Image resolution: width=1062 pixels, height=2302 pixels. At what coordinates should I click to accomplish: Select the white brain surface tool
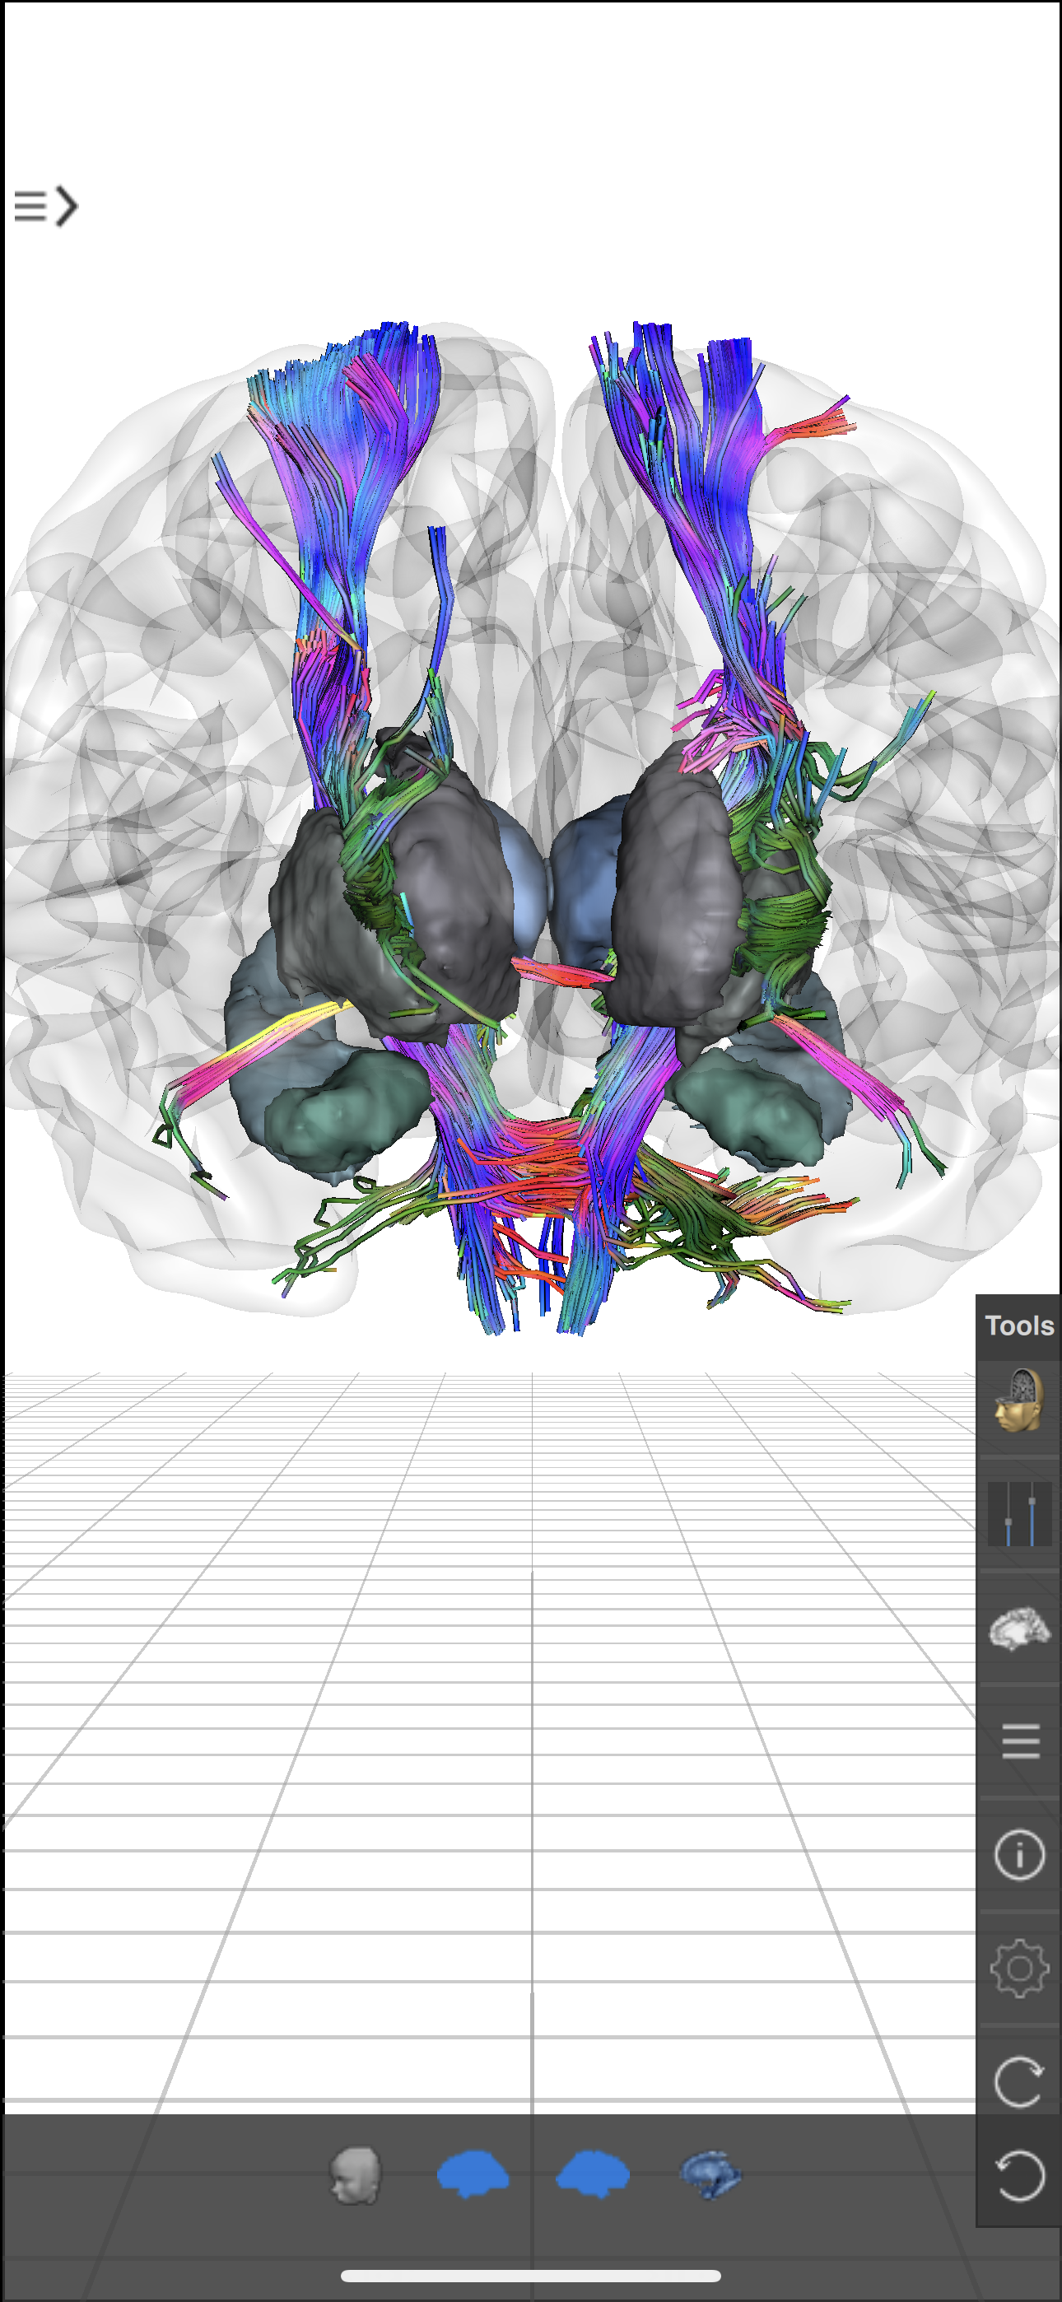[1019, 1628]
